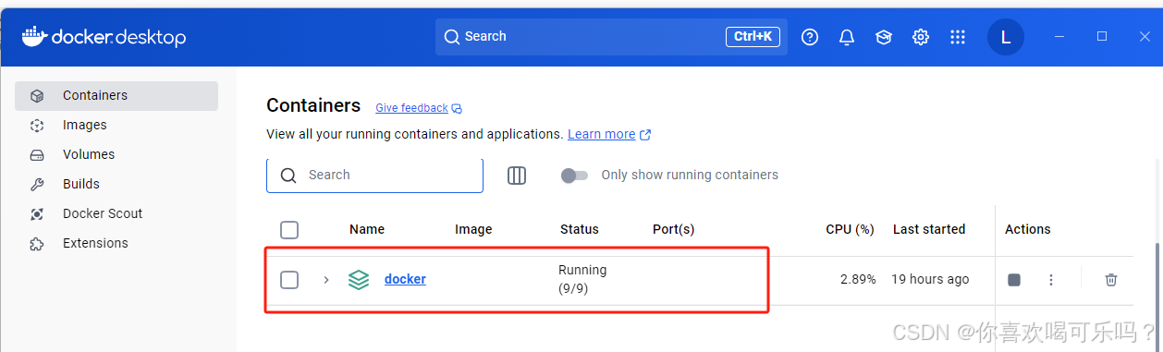Check the docker row checkbox
Image resolution: width=1163 pixels, height=352 pixels.
pyautogui.click(x=289, y=280)
